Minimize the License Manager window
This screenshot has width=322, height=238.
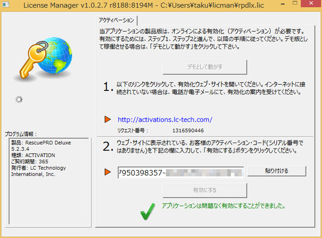(283, 4)
